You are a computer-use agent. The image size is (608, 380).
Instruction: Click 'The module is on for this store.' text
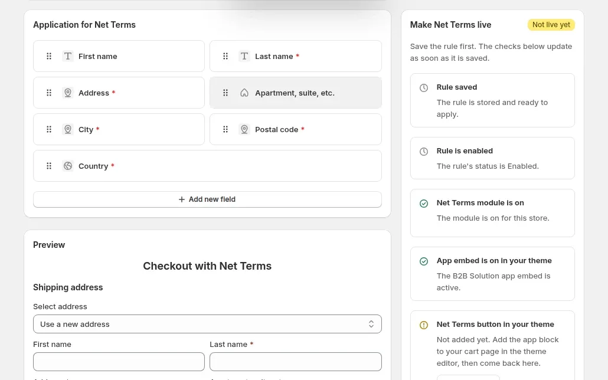pos(493,218)
